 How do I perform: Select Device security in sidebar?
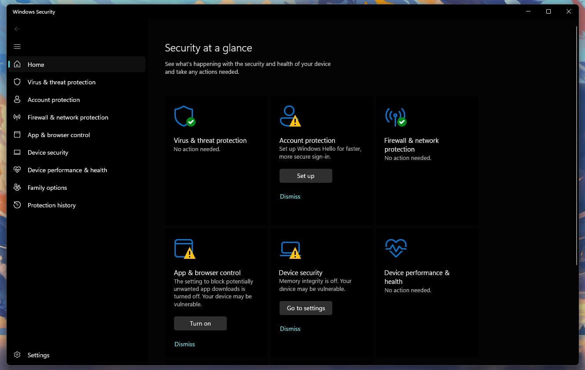(x=77, y=152)
